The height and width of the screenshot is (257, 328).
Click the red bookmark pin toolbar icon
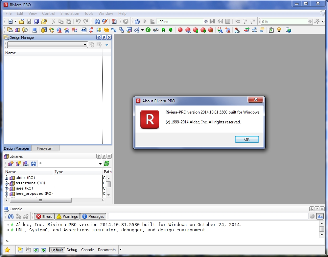(114, 21)
